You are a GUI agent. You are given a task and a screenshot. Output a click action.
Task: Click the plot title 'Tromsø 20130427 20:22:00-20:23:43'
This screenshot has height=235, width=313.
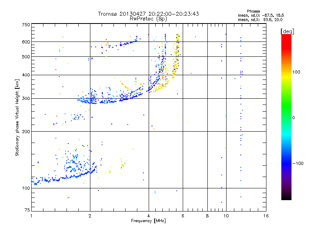(148, 14)
